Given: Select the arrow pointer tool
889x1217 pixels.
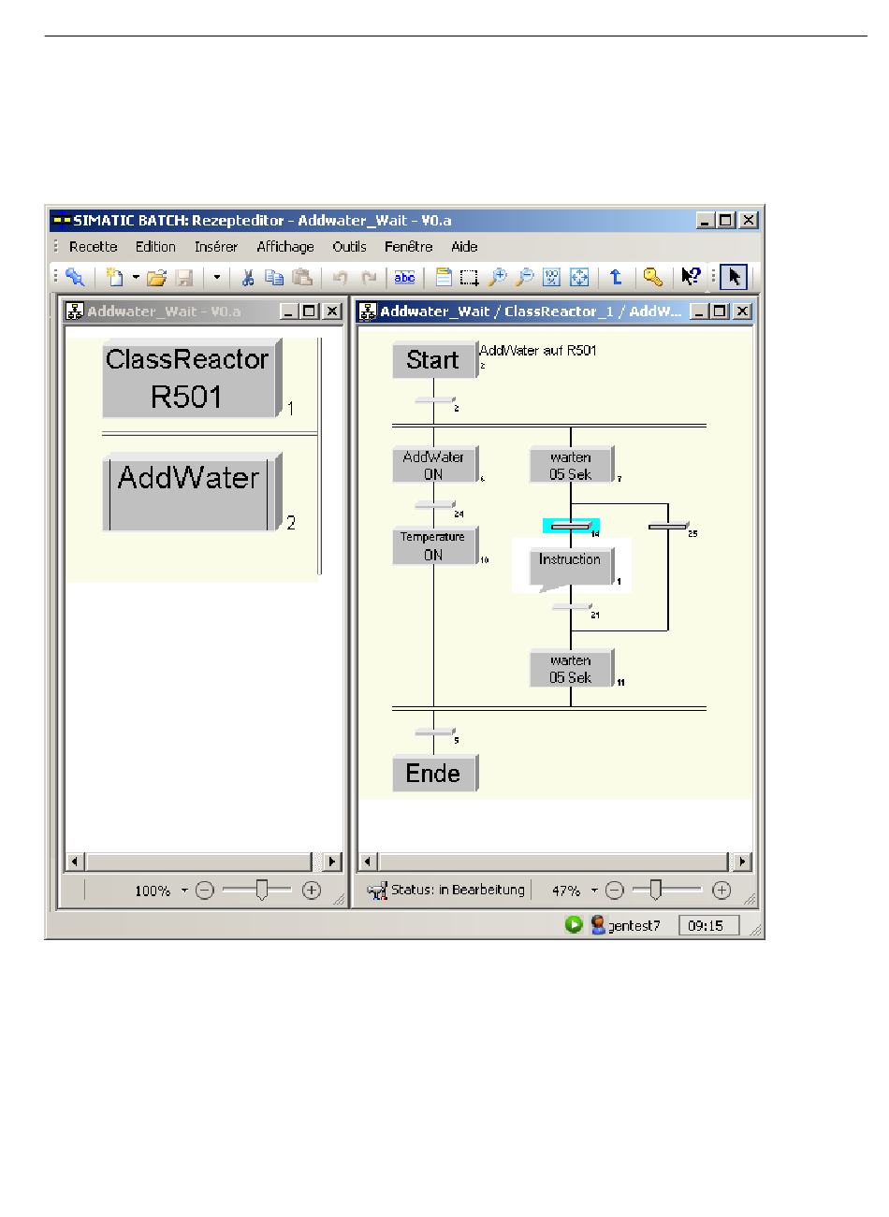Looking at the screenshot, I should (734, 277).
